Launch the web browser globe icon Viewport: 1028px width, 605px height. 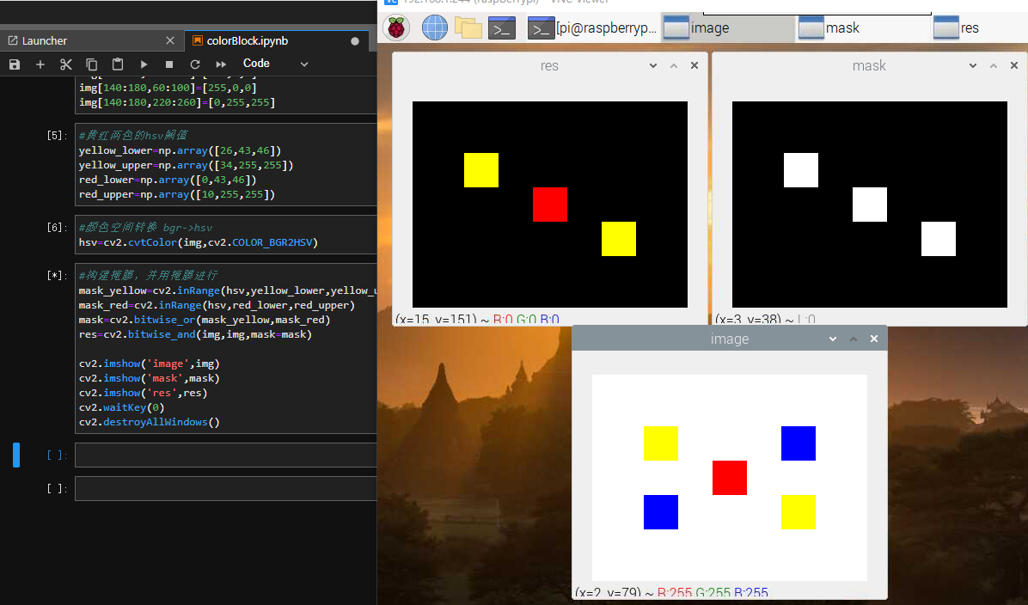tap(434, 27)
